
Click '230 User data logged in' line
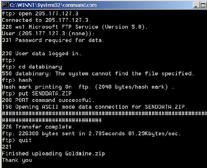pos(42,53)
